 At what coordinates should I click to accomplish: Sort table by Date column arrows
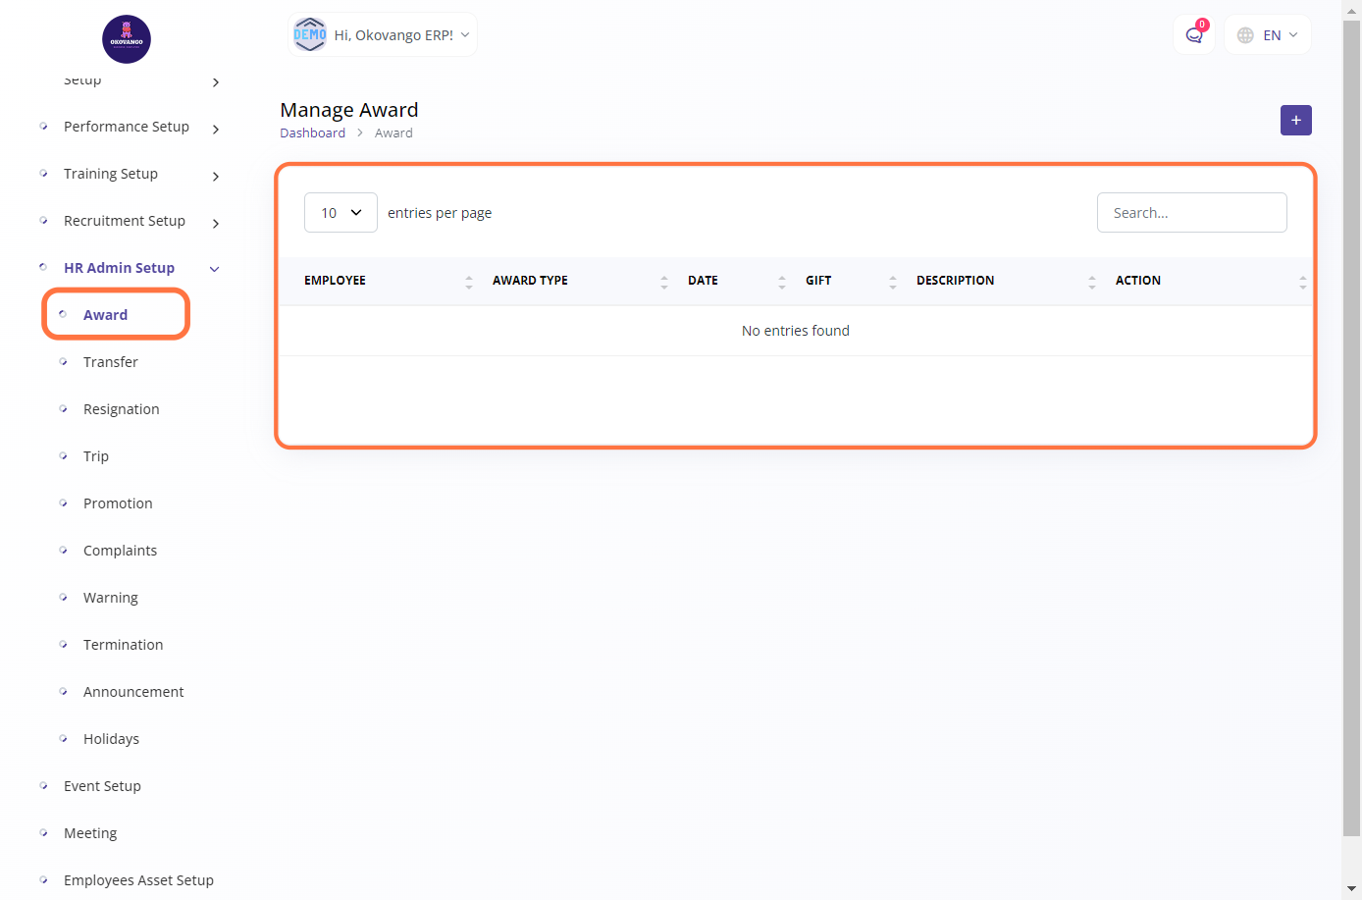(x=782, y=282)
